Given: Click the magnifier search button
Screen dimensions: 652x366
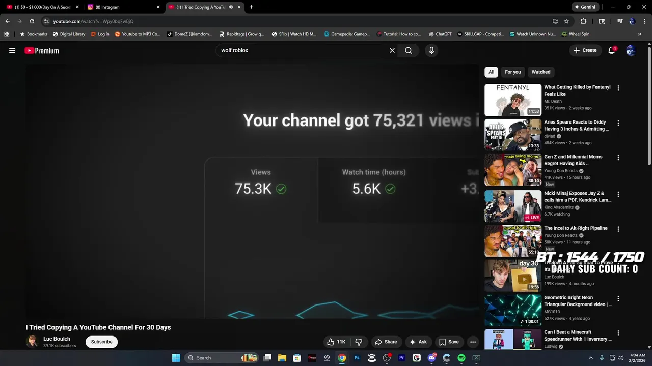Looking at the screenshot, I should click(409, 50).
